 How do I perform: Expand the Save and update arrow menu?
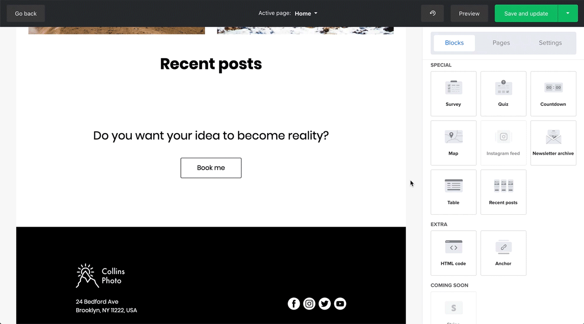[568, 13]
